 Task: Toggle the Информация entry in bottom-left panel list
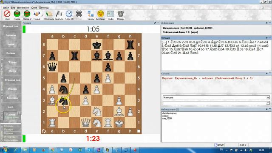click(11, 137)
